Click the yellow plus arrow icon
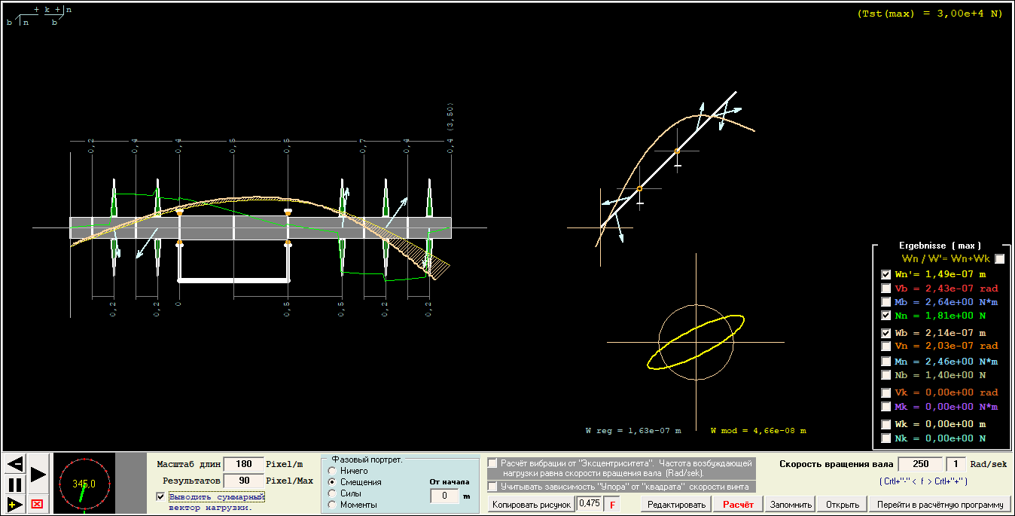The width and height of the screenshot is (1015, 516). pos(14,504)
